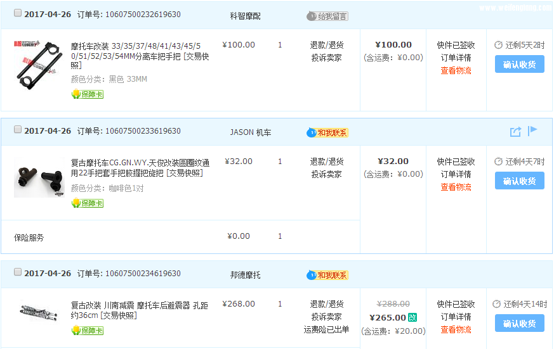Click 给我留言 chat icon for 科智摩配
Screen dimensions: 554x349
pos(327,16)
